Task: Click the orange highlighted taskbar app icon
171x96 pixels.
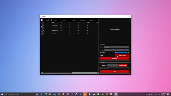Action: [85, 94]
